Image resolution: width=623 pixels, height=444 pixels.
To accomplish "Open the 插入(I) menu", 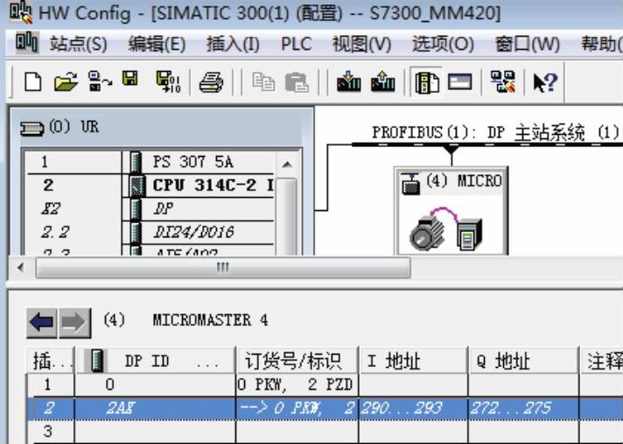I will point(233,43).
